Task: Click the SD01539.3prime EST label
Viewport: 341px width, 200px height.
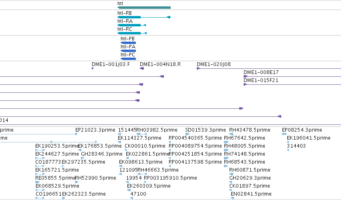Action: point(206,130)
